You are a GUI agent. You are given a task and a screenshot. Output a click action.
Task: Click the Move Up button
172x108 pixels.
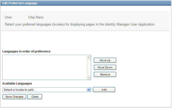pyautogui.click(x=105, y=60)
